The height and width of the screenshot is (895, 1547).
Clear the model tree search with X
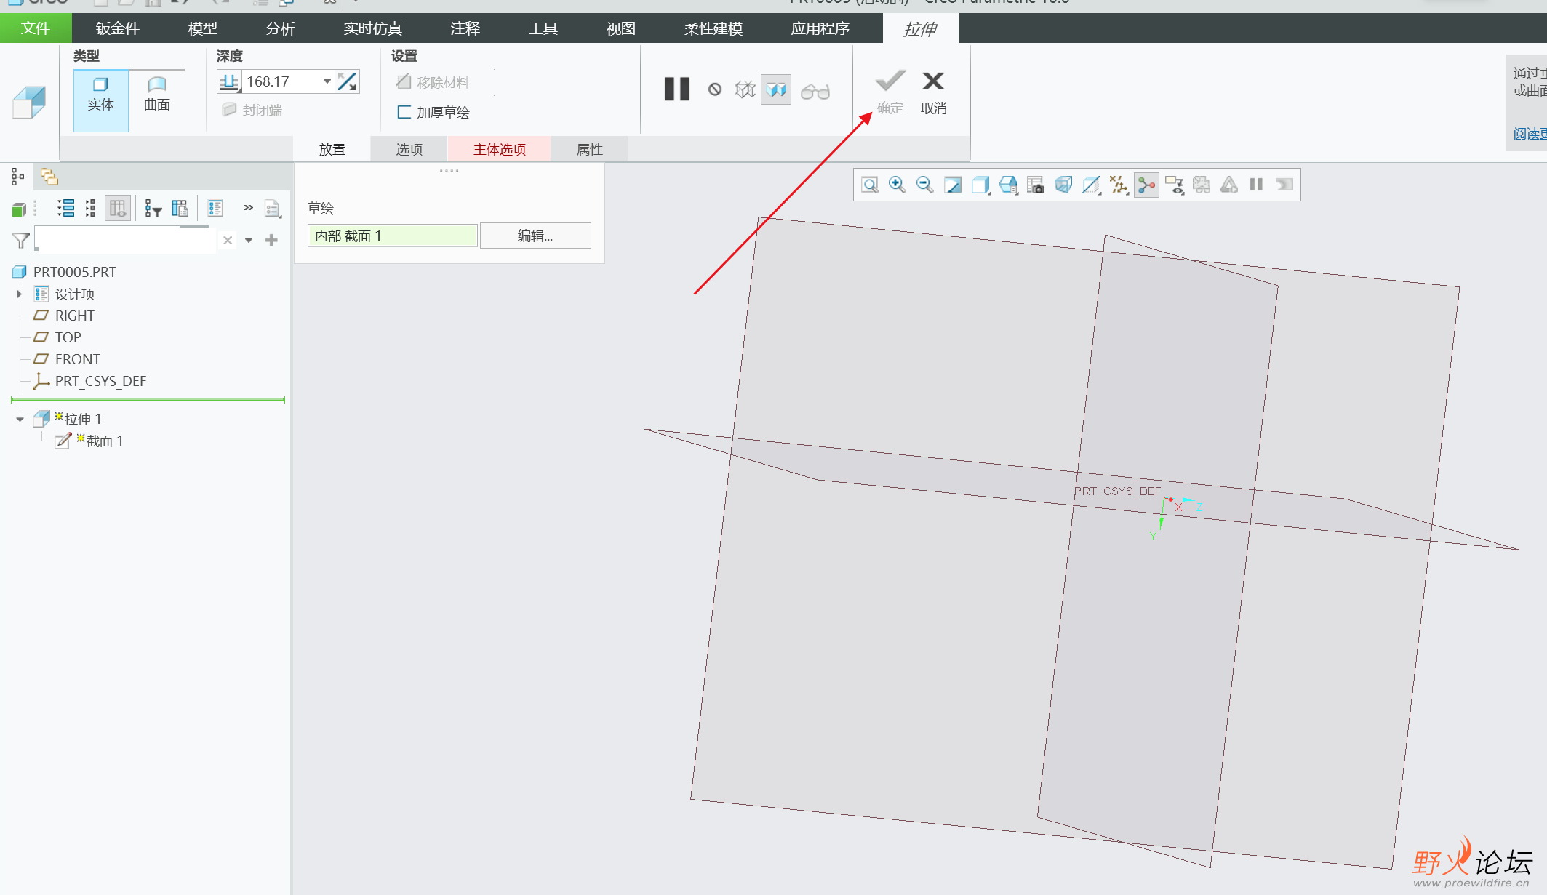pos(228,240)
